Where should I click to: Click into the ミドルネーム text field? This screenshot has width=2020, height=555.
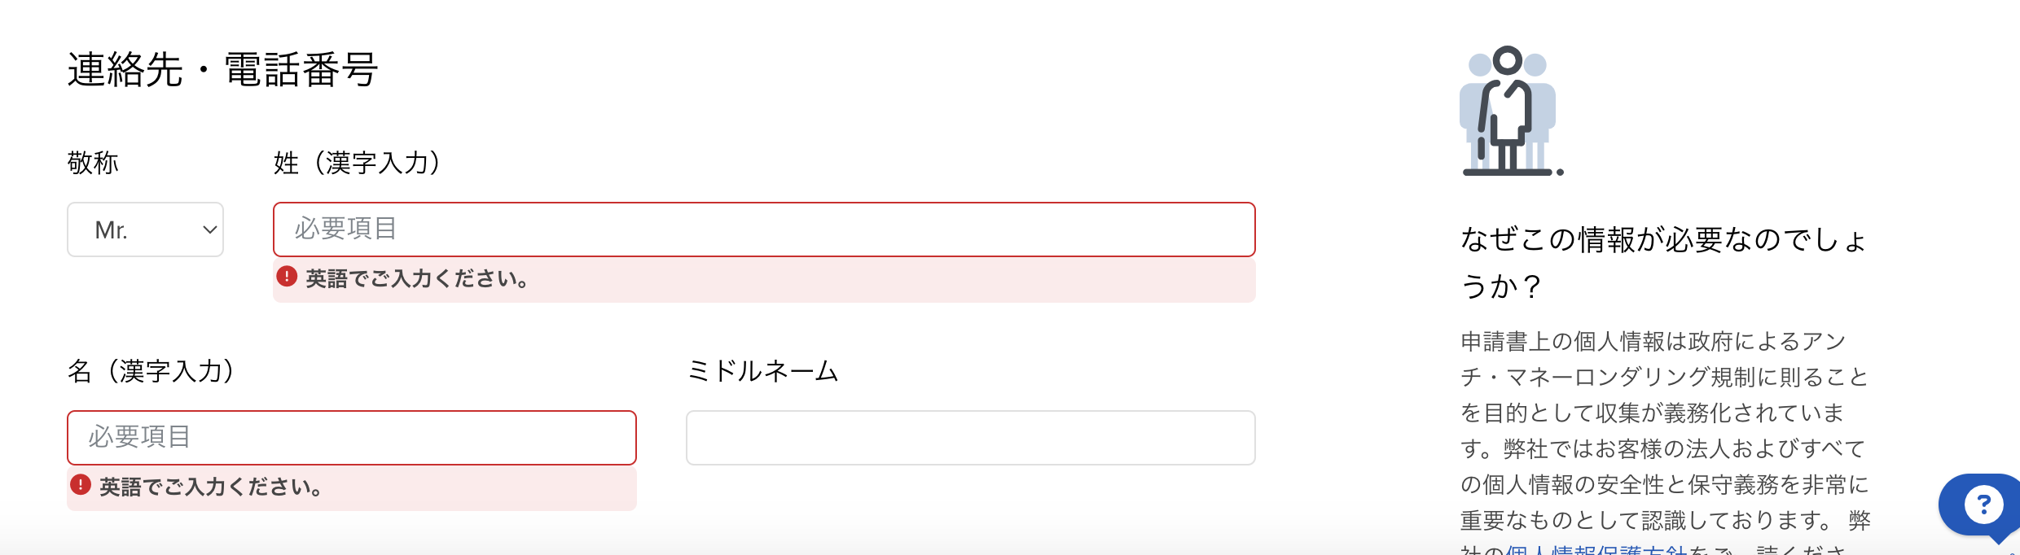pos(970,438)
